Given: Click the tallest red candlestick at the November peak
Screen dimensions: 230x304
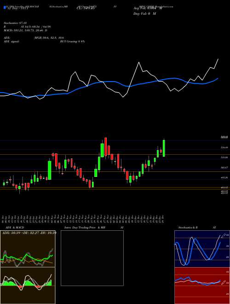Looking at the screenshot, I should [x=105, y=147].
